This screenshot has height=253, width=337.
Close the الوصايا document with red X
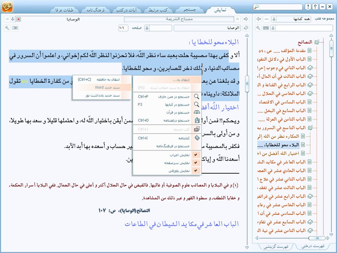(19, 19)
